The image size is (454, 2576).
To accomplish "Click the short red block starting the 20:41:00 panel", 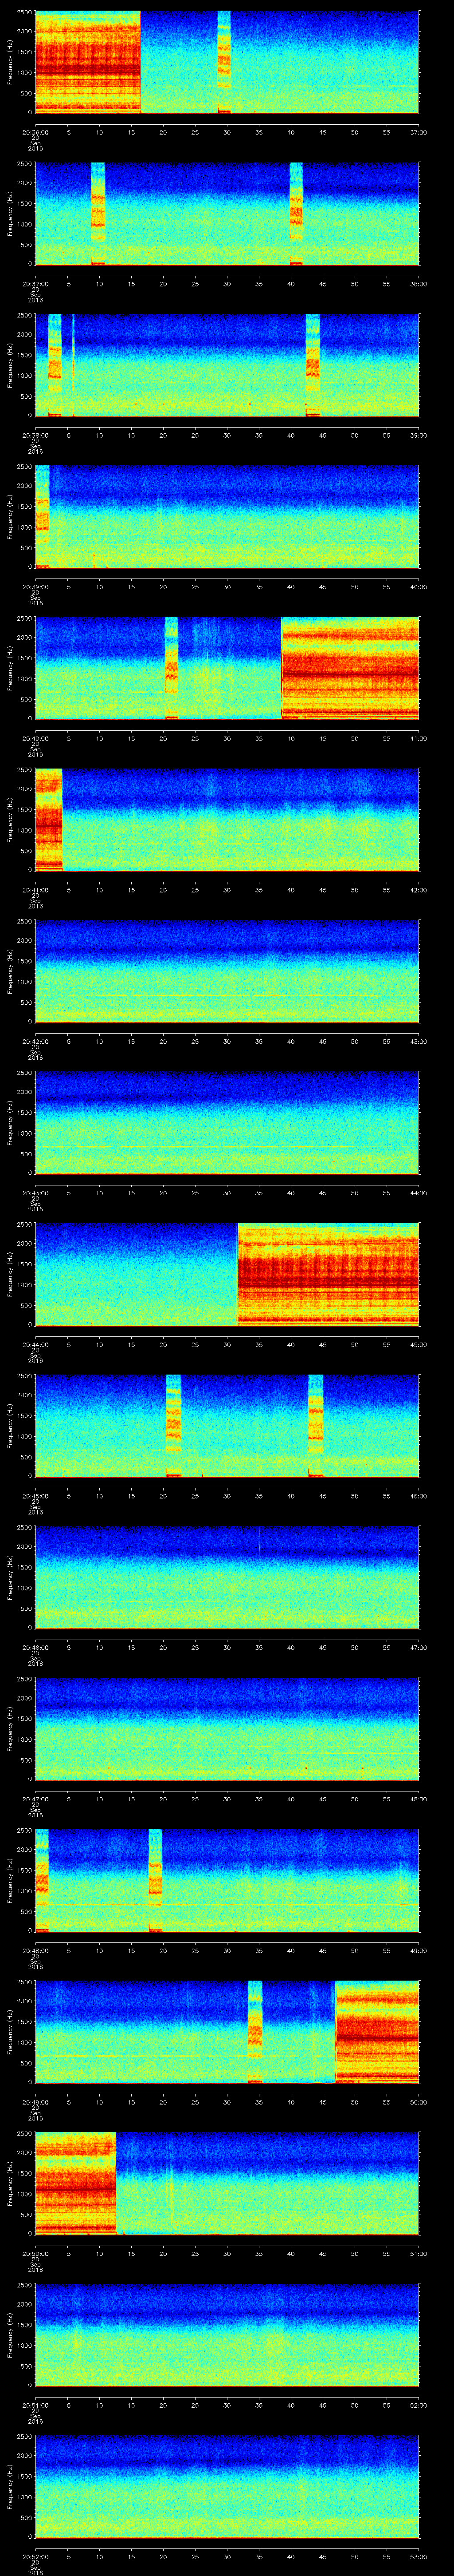I will point(48,819).
